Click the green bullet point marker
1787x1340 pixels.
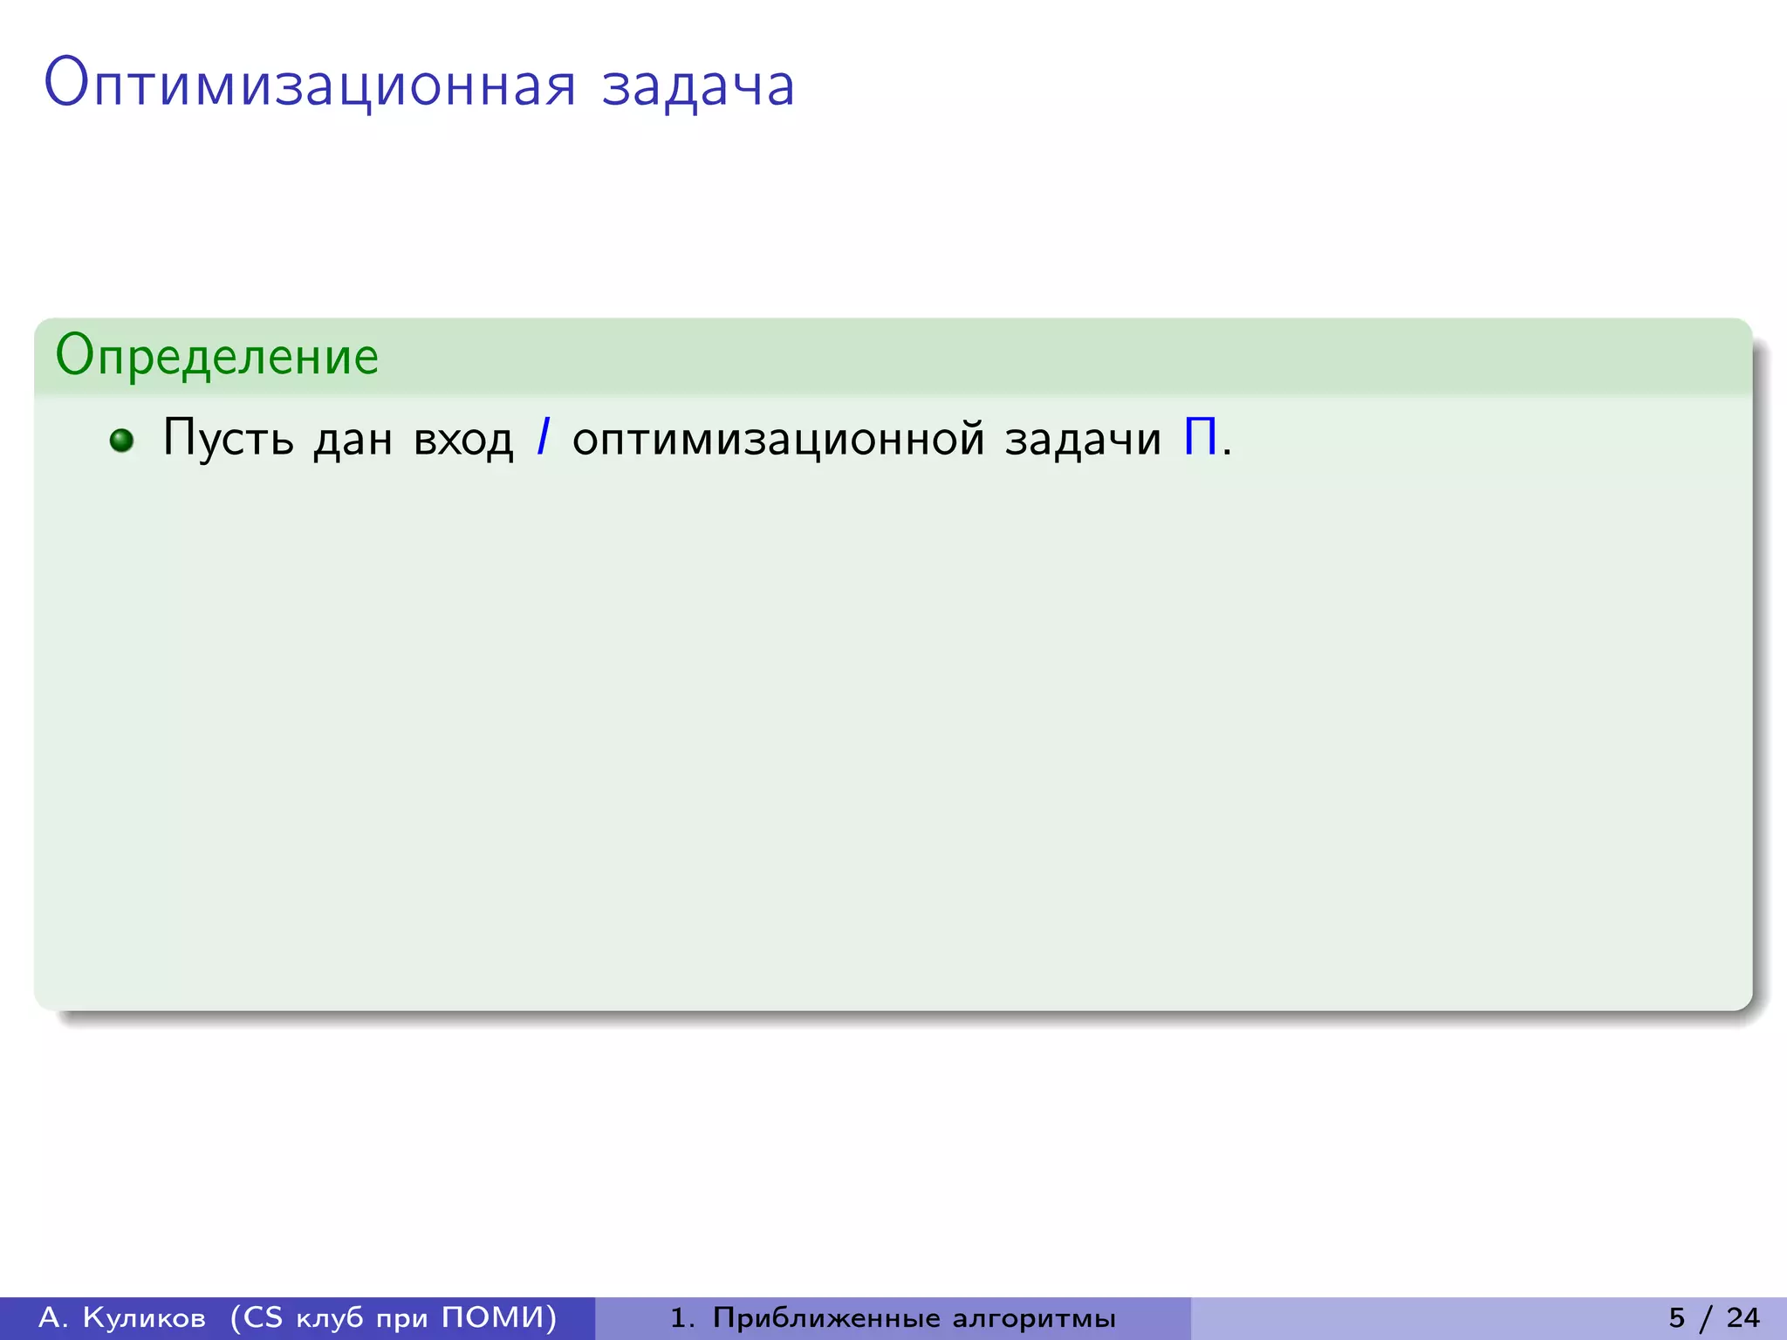[x=122, y=441]
